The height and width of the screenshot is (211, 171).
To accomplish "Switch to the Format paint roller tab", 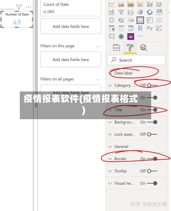I will 130,48.
